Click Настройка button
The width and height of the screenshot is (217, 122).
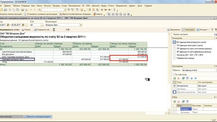tap(189, 29)
